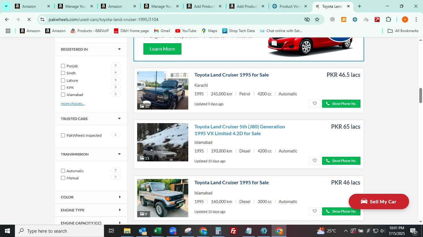This screenshot has width=423, height=237.
Task: Open Excel from the taskbar
Action: 158,231
